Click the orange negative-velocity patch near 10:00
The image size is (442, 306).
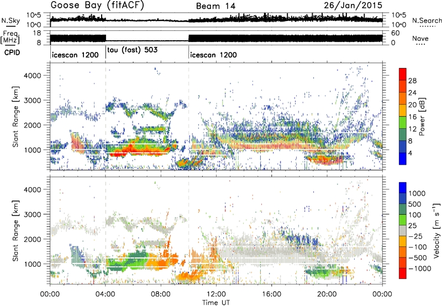[190, 276]
